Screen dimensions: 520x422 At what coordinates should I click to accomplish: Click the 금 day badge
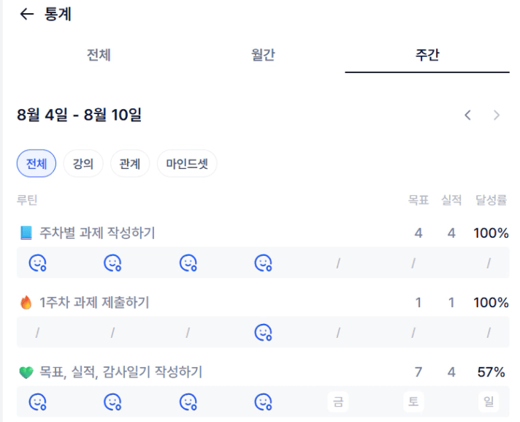(x=338, y=402)
